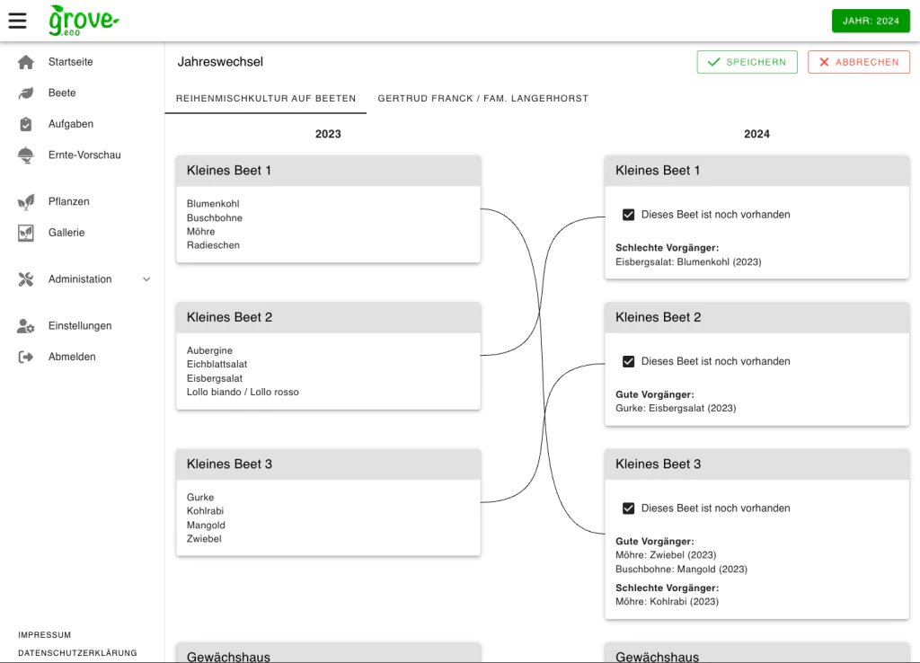Click the Gallerie picture icon
920x663 pixels.
[26, 233]
